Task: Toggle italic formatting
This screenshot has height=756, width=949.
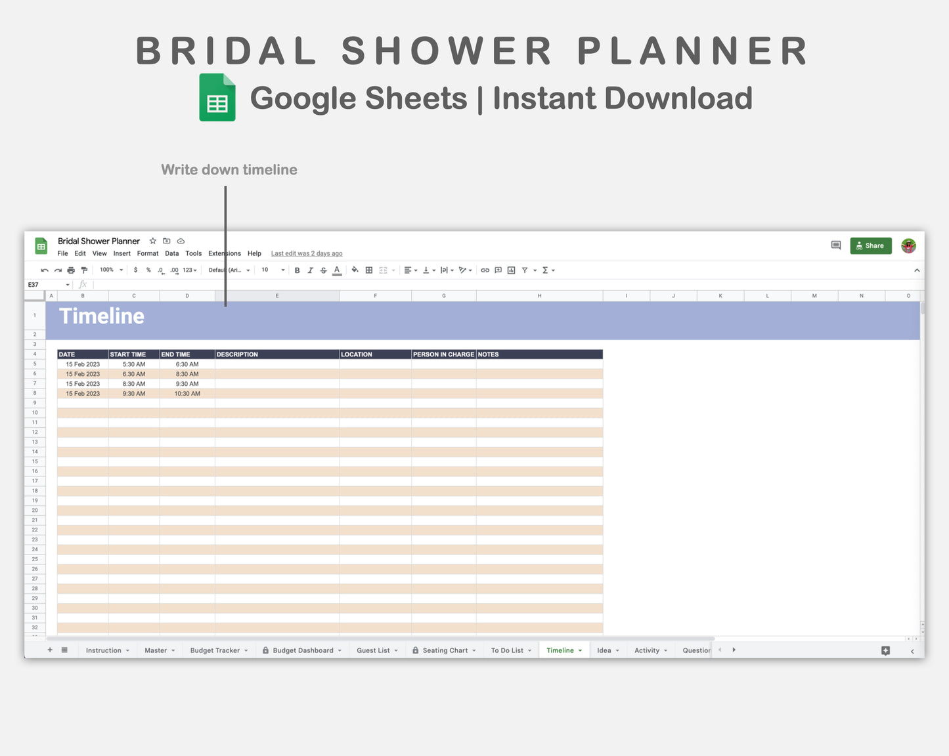Action: 310,270
